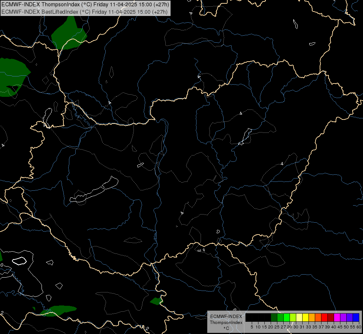The height and width of the screenshot is (334, 363).
Task: Select the yellow 31-33 legend swatch
Action: pyautogui.click(x=306, y=317)
